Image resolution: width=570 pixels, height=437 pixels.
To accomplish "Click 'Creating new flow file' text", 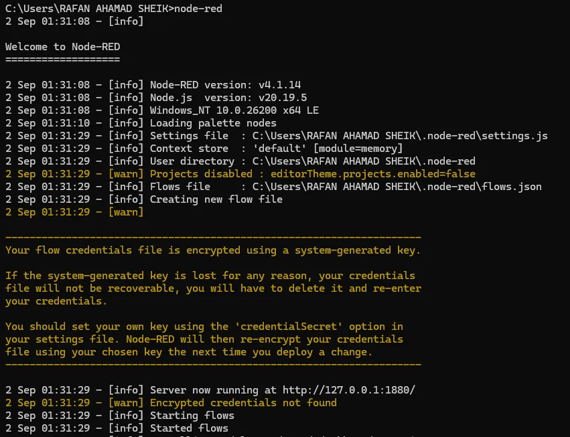I will click(216, 199).
